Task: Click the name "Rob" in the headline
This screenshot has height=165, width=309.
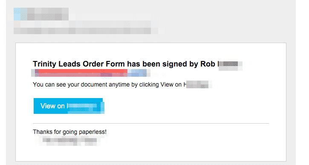Action: [208, 64]
